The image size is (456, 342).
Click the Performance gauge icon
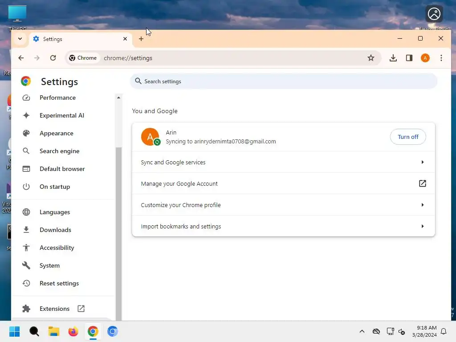(26, 98)
